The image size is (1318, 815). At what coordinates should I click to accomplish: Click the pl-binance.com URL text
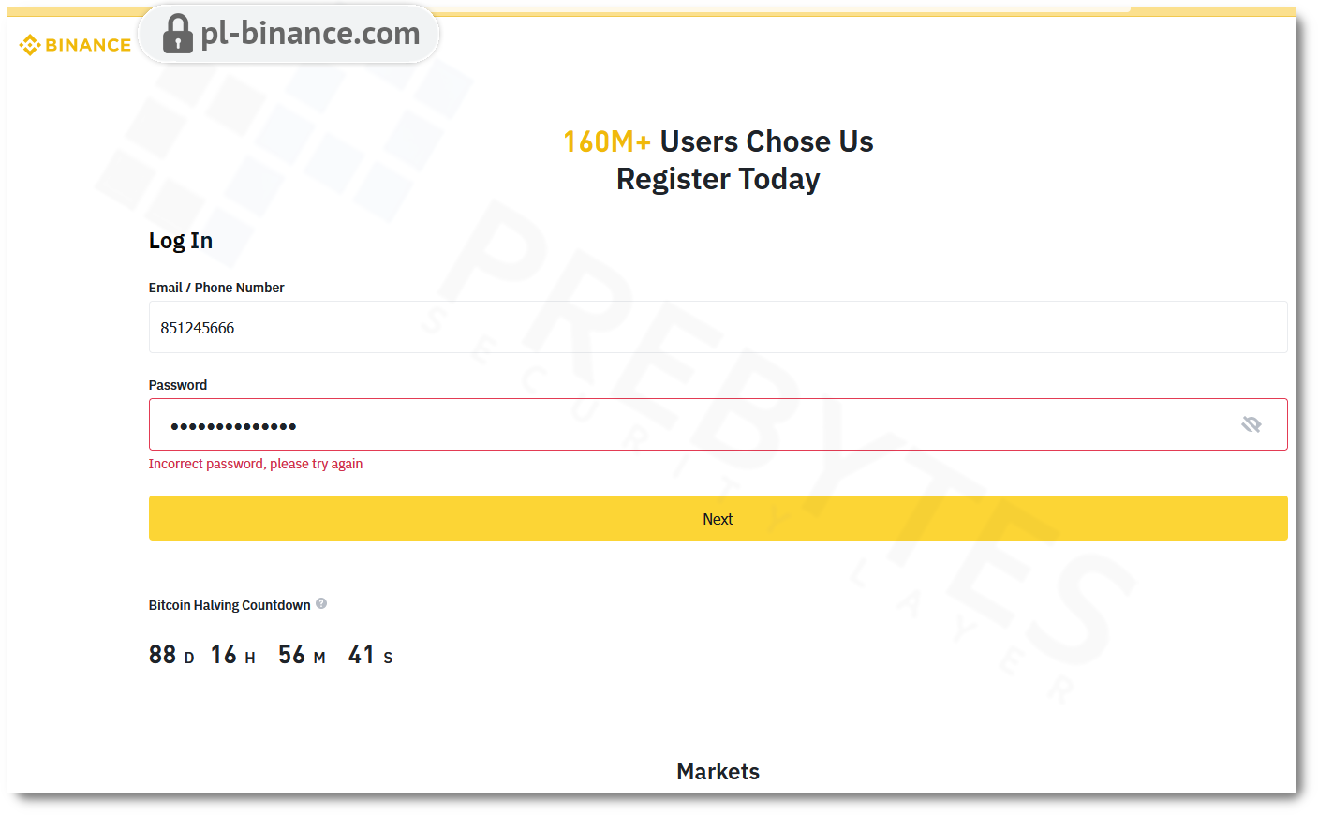pos(310,34)
